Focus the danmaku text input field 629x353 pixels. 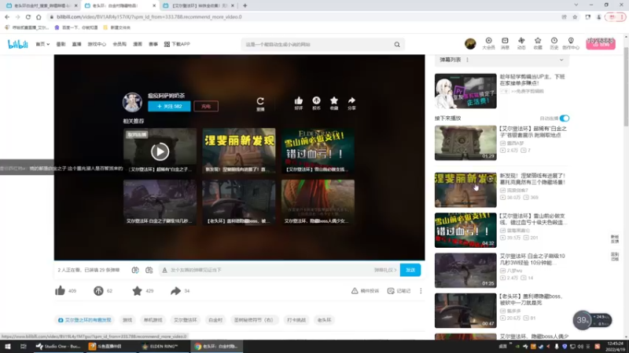click(270, 270)
